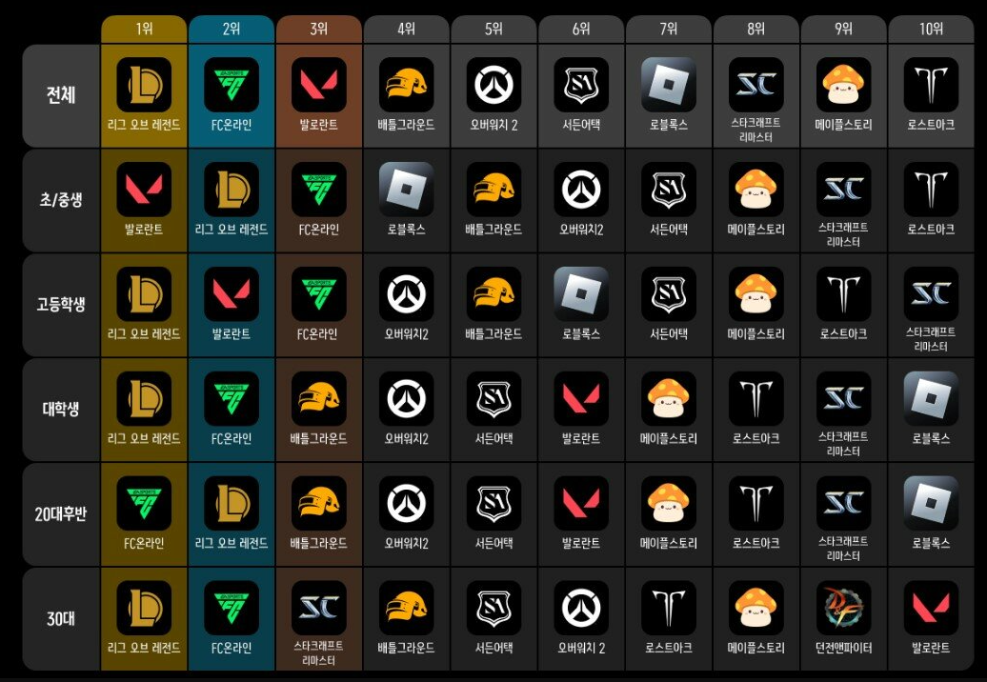Select the FC온라인 icon in 20대후반 row
987x682 pixels.
tap(144, 504)
